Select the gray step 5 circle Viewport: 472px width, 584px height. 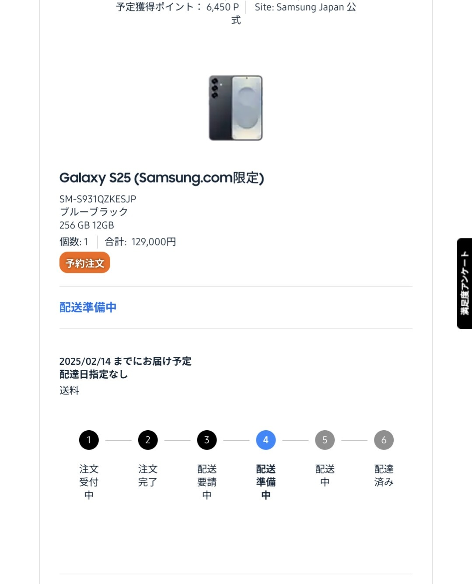click(325, 440)
